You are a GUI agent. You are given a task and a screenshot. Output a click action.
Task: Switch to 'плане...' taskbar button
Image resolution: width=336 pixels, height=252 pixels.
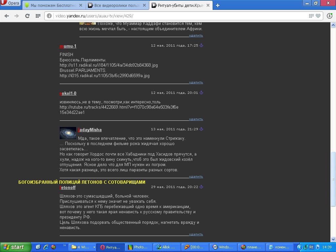252,247
